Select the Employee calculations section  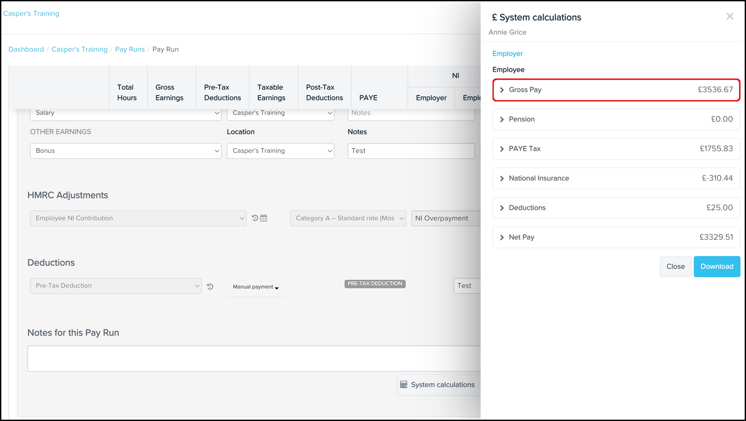point(508,69)
